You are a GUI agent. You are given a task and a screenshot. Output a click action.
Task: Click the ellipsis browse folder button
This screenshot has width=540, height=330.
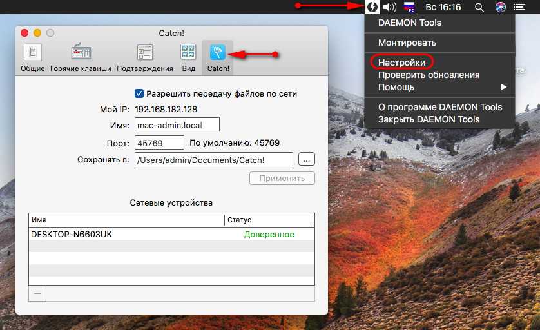307,159
